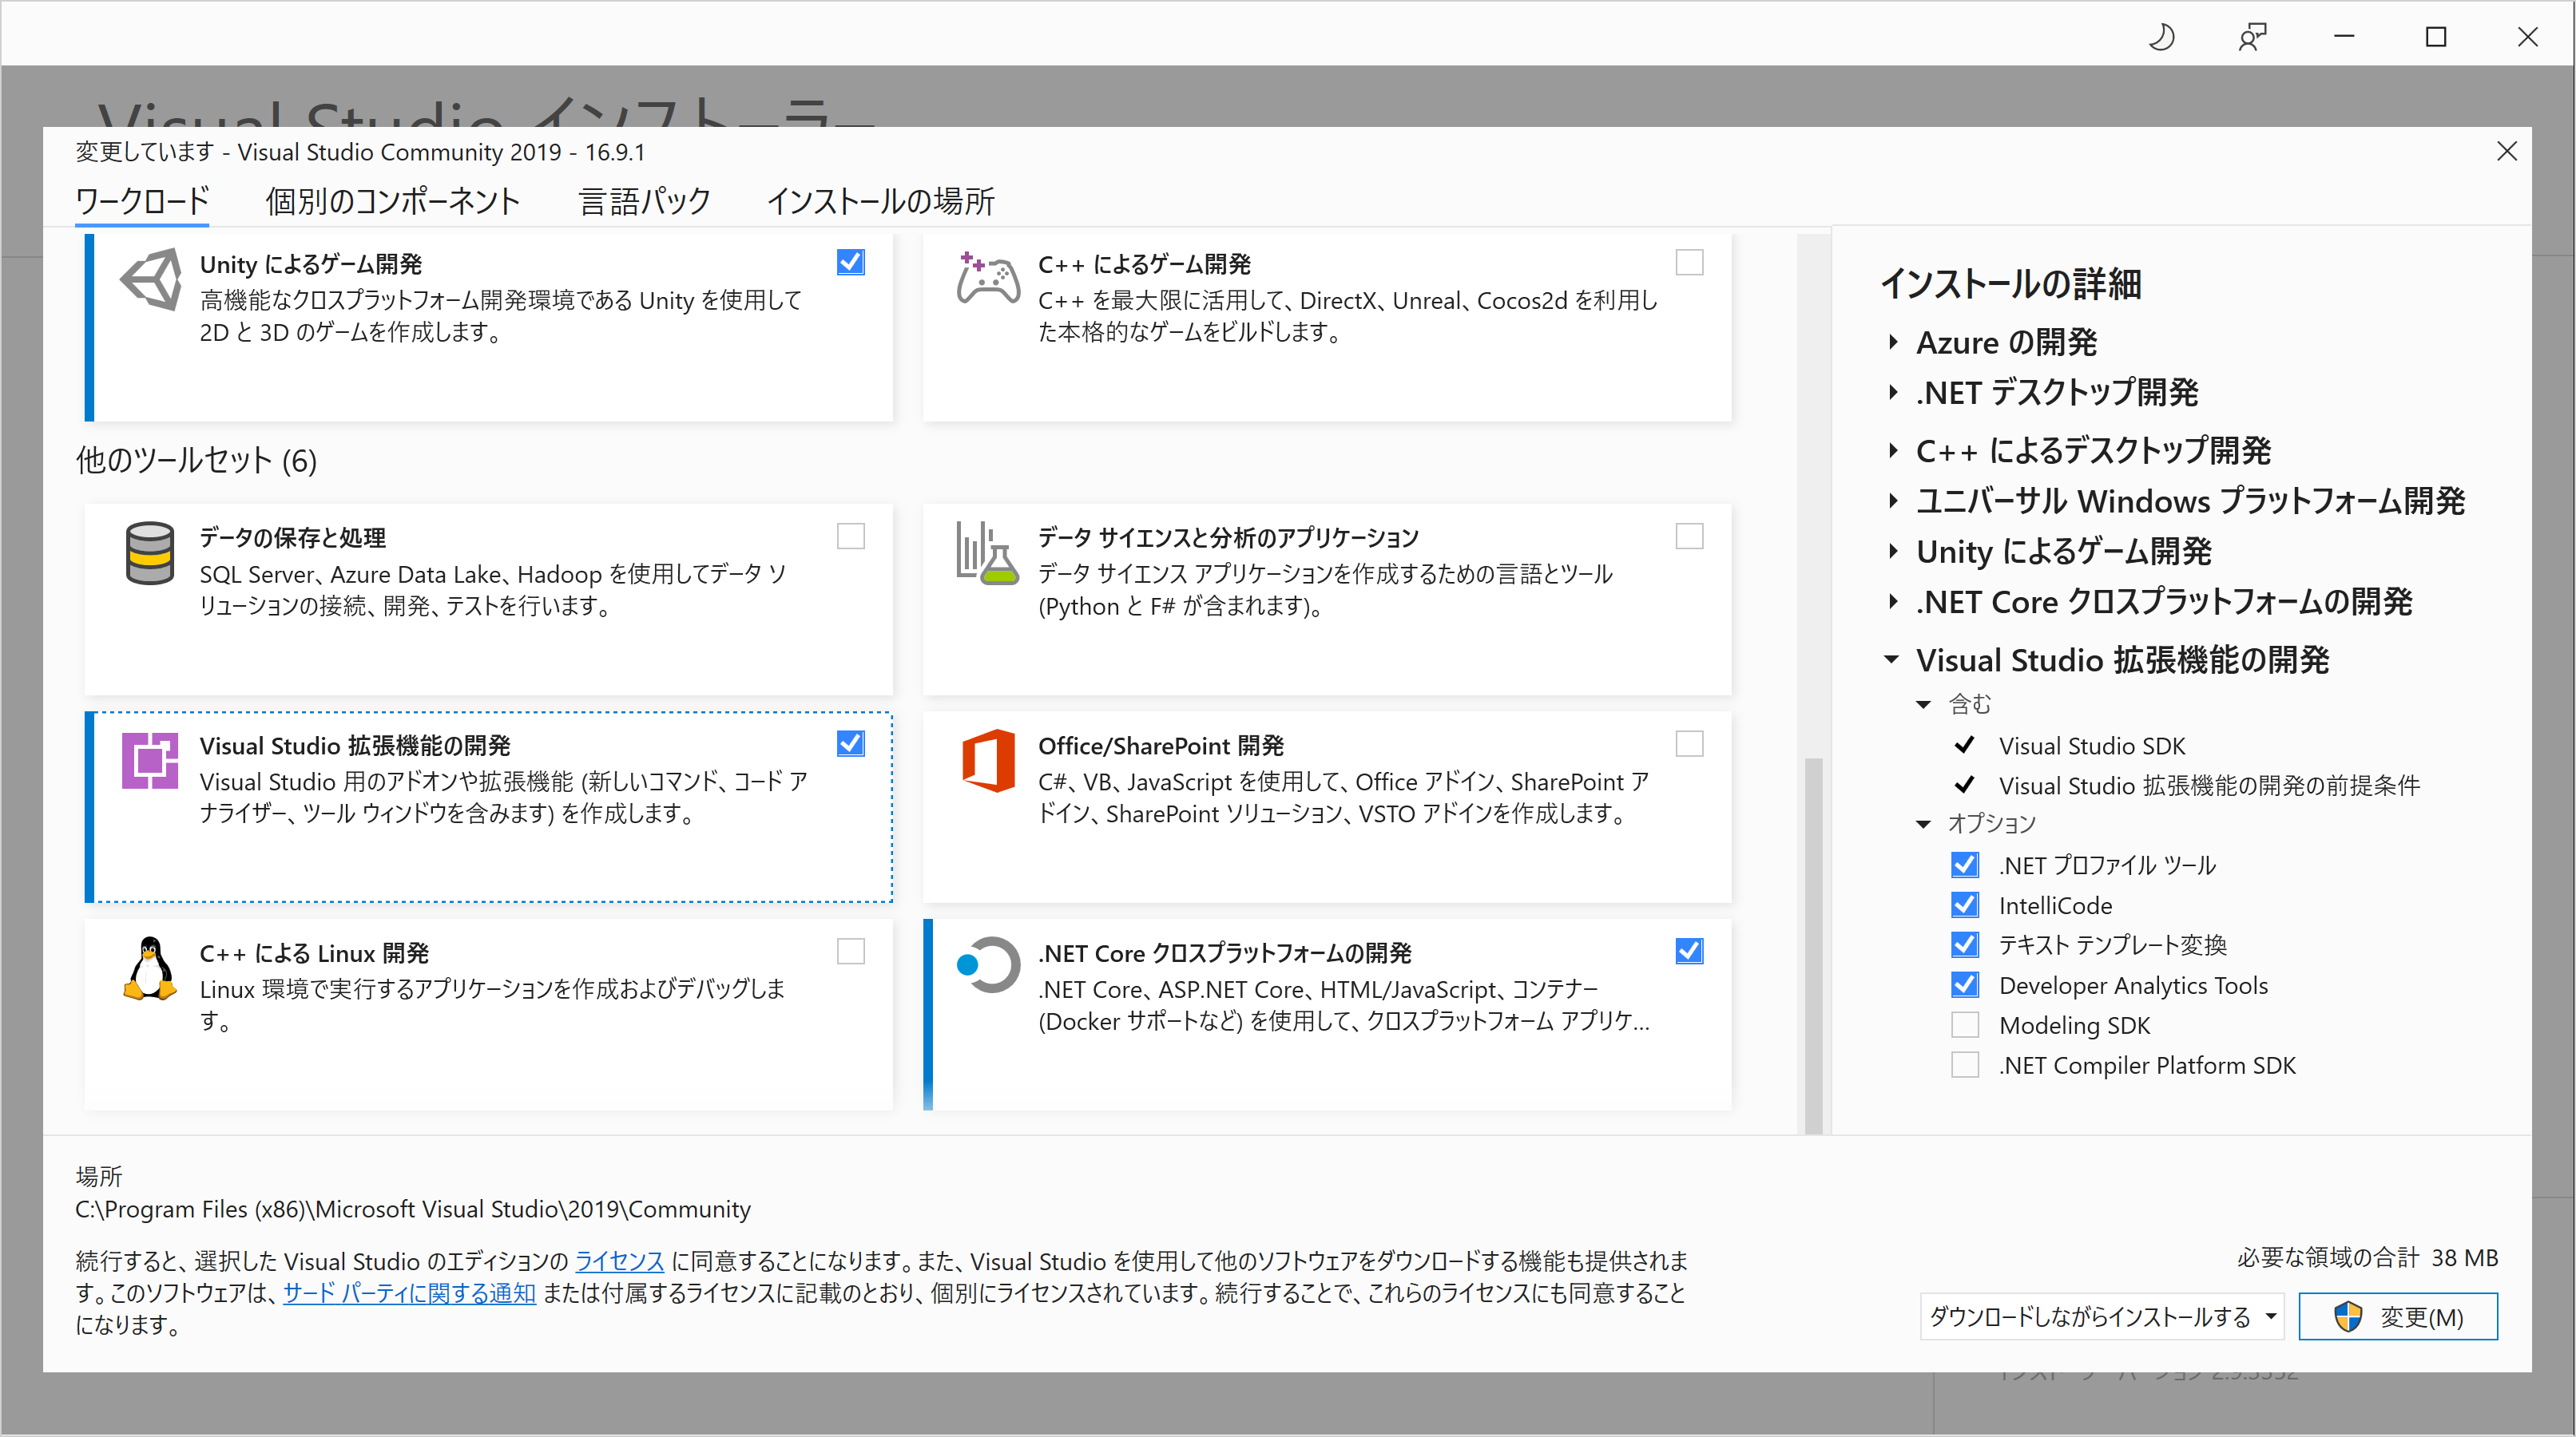Expand the Azure の開発 details section
The width and height of the screenshot is (2576, 1437).
pyautogui.click(x=1893, y=342)
